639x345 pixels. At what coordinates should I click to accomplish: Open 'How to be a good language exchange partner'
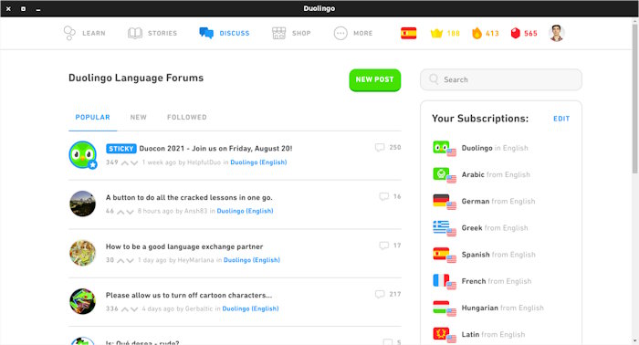point(184,246)
